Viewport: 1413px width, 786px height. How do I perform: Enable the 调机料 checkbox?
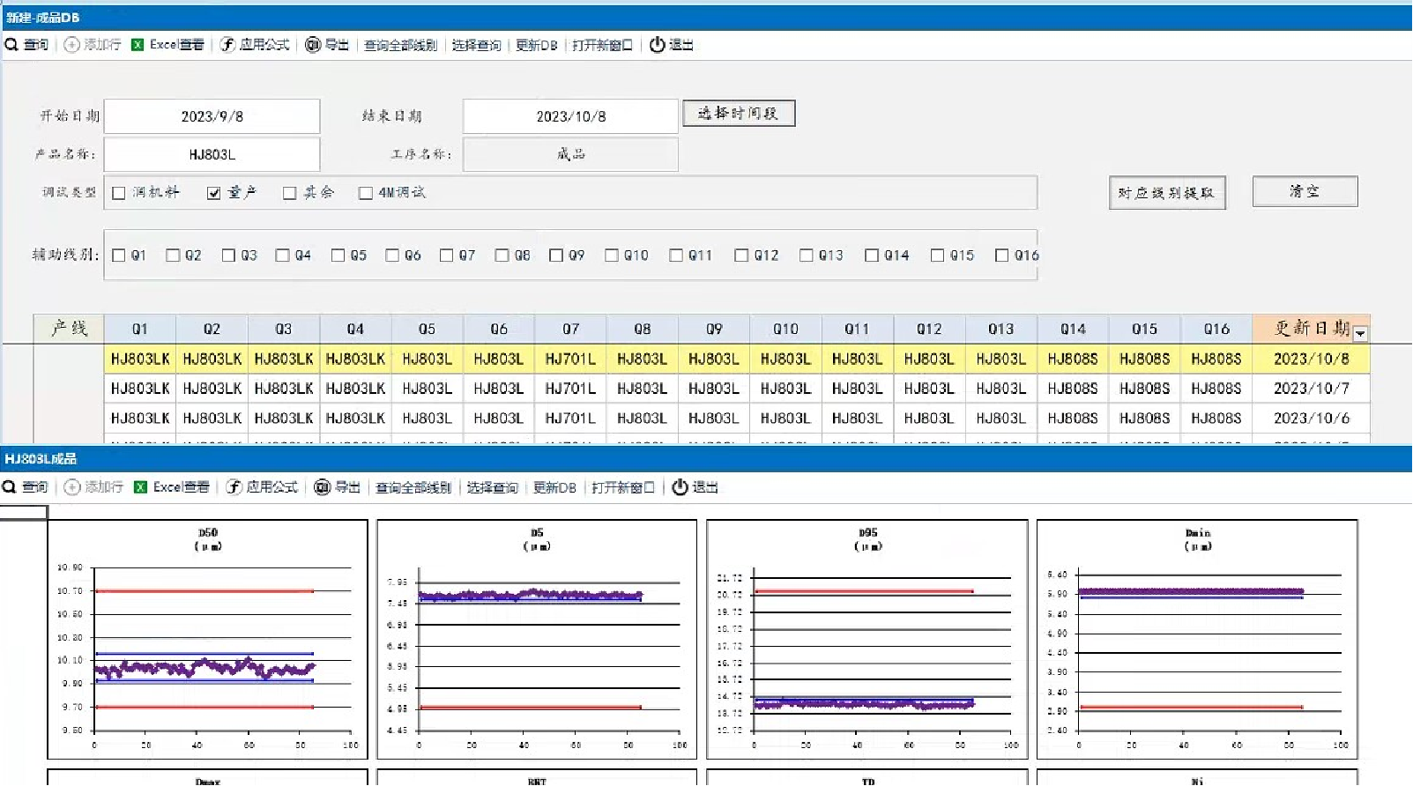coord(119,193)
